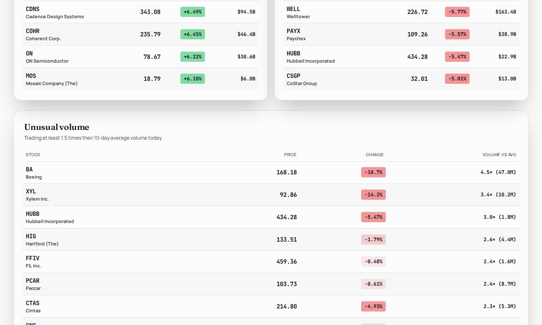Screen dimensions: 542x325
Task: Click the WELL ticker symbol
Action: click(293, 9)
